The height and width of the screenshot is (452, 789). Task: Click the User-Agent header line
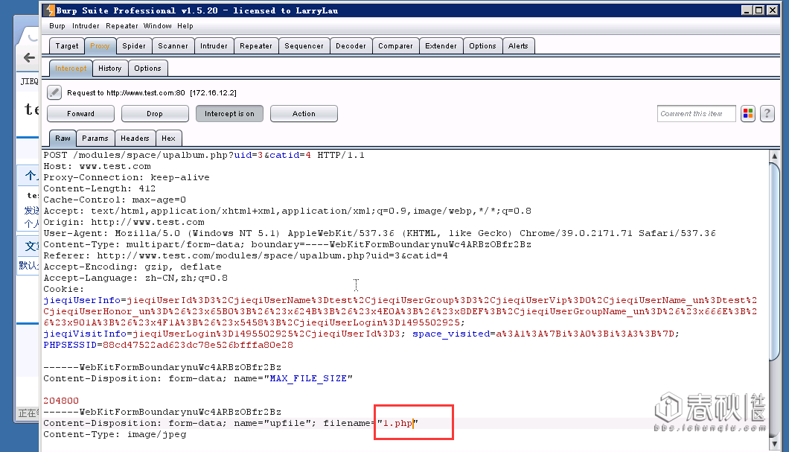[x=380, y=234]
